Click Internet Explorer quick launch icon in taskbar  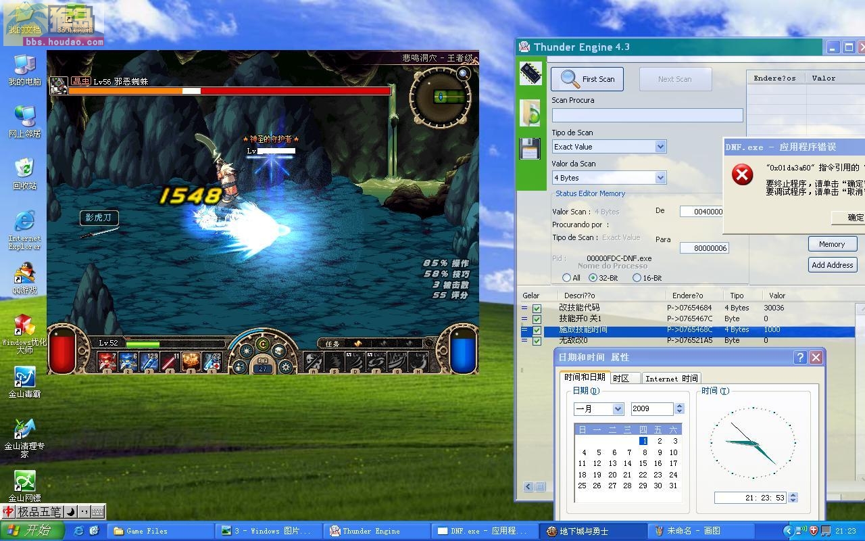click(x=78, y=531)
